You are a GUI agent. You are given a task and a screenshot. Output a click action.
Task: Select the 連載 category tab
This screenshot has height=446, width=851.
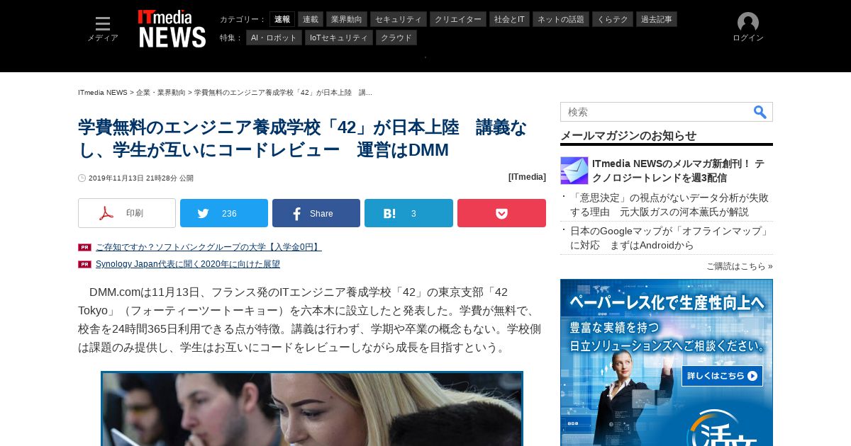[x=311, y=19]
